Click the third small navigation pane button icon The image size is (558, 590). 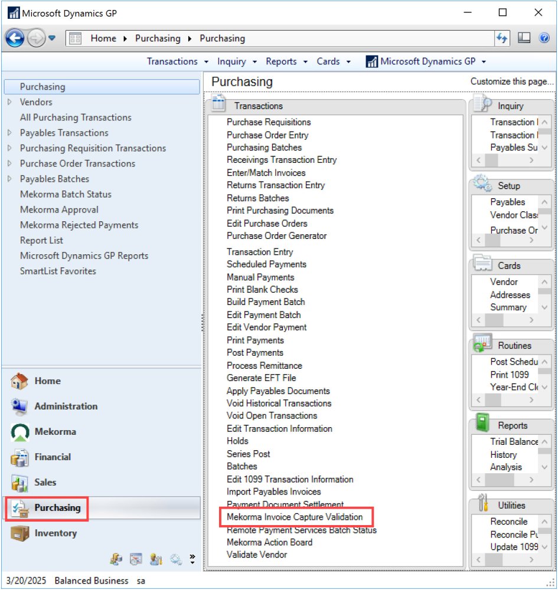[x=156, y=559]
